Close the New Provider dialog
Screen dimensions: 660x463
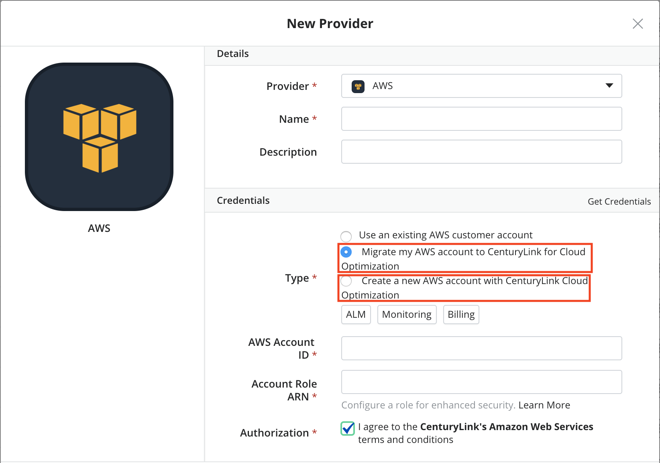point(638,24)
